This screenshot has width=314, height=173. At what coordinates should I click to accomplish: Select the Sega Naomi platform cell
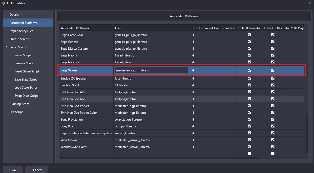pyautogui.click(x=87, y=55)
